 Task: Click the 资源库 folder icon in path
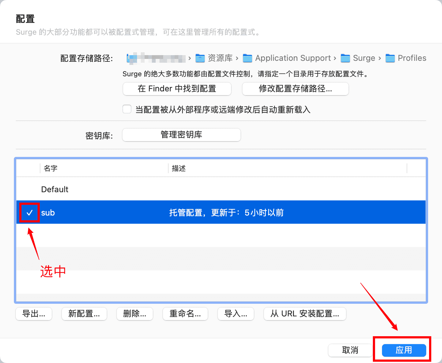(x=200, y=58)
